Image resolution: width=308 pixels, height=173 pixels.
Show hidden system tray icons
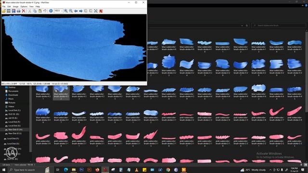270,170
